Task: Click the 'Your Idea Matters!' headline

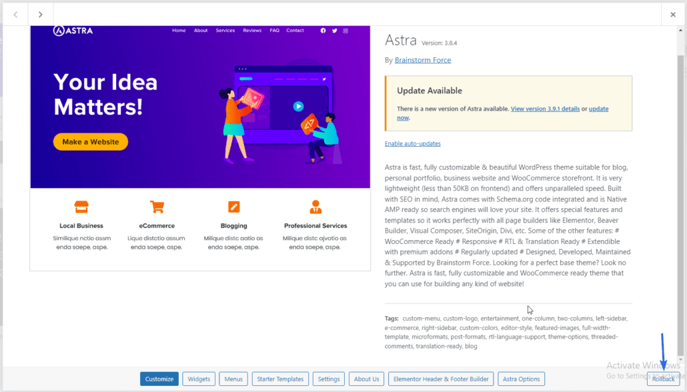Action: 105,95
